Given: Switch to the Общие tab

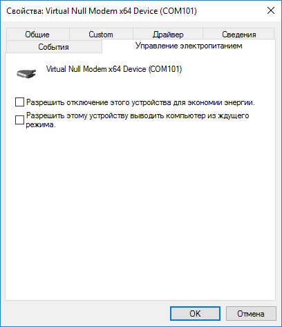Looking at the screenshot, I should coord(37,35).
